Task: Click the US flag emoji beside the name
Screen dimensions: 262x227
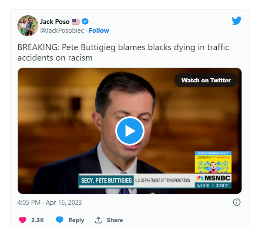Action: (76, 21)
